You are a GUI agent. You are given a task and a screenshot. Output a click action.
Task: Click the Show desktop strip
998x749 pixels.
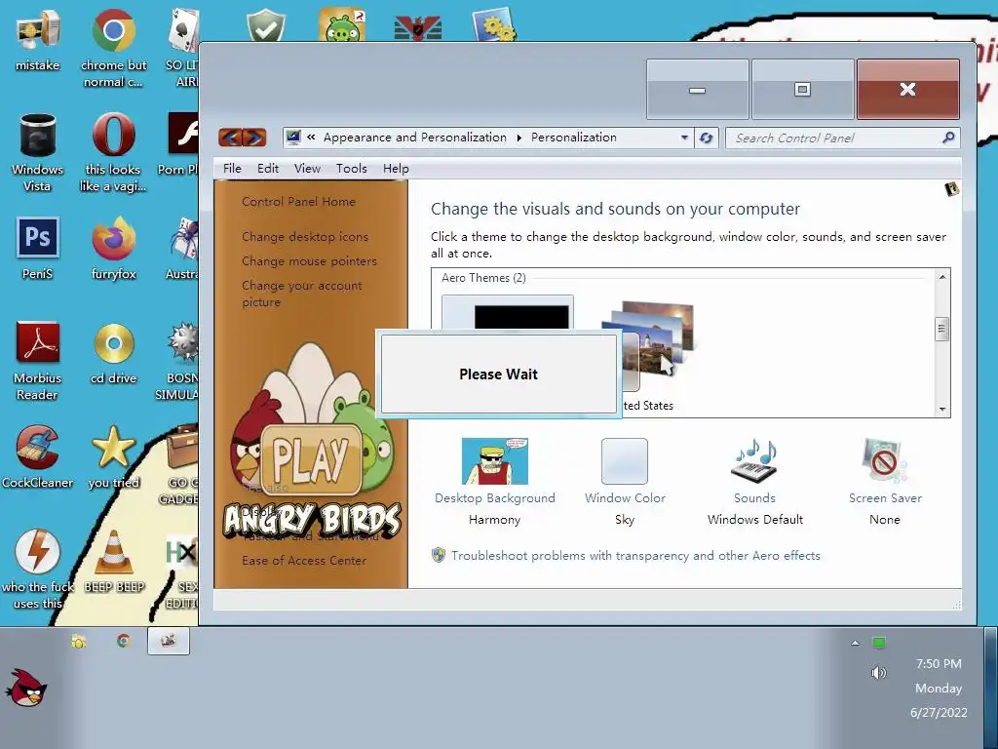point(990,688)
